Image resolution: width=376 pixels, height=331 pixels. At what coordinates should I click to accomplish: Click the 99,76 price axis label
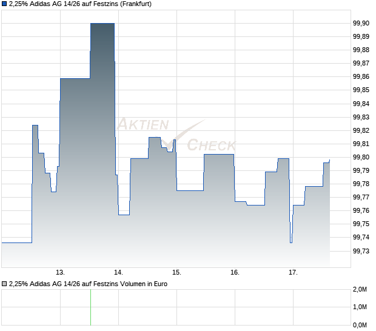pyautogui.click(x=361, y=210)
